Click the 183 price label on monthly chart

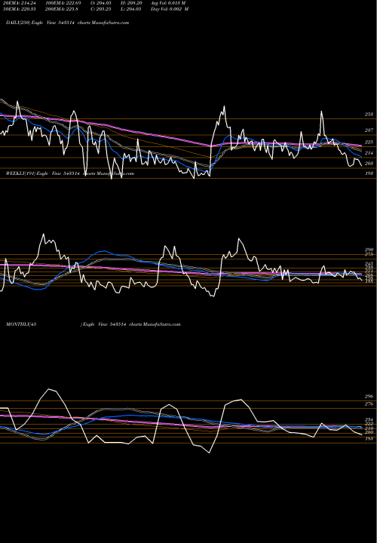pyautogui.click(x=369, y=439)
